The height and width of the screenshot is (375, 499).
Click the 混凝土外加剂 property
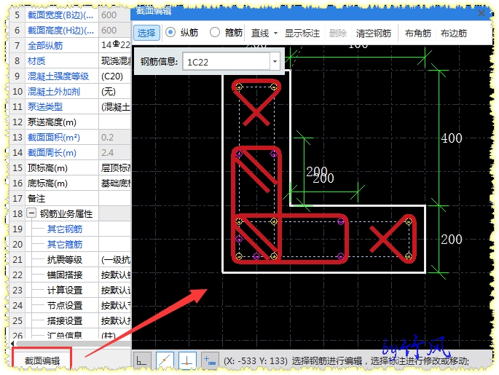coord(53,91)
